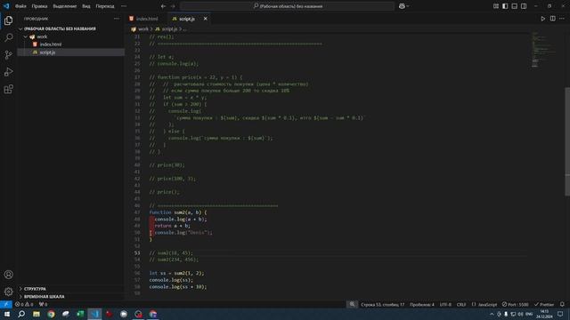Go forward with the navigation arrow

[x=173, y=6]
